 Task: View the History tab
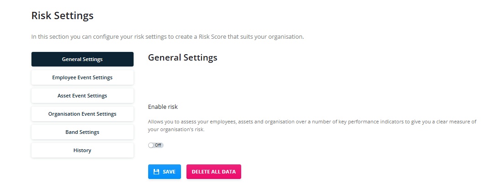tap(82, 150)
